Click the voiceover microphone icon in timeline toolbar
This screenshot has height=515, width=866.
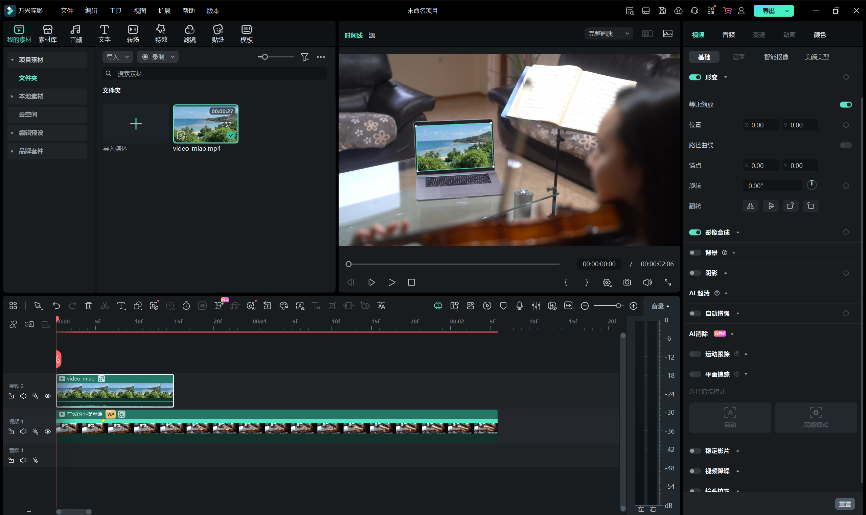click(x=519, y=306)
